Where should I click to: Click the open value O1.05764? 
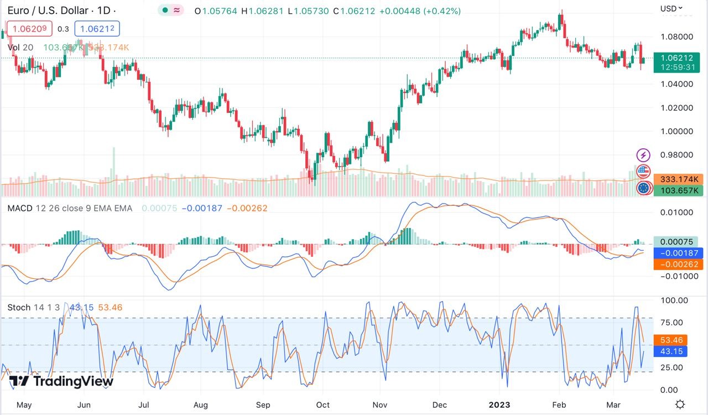(x=216, y=11)
